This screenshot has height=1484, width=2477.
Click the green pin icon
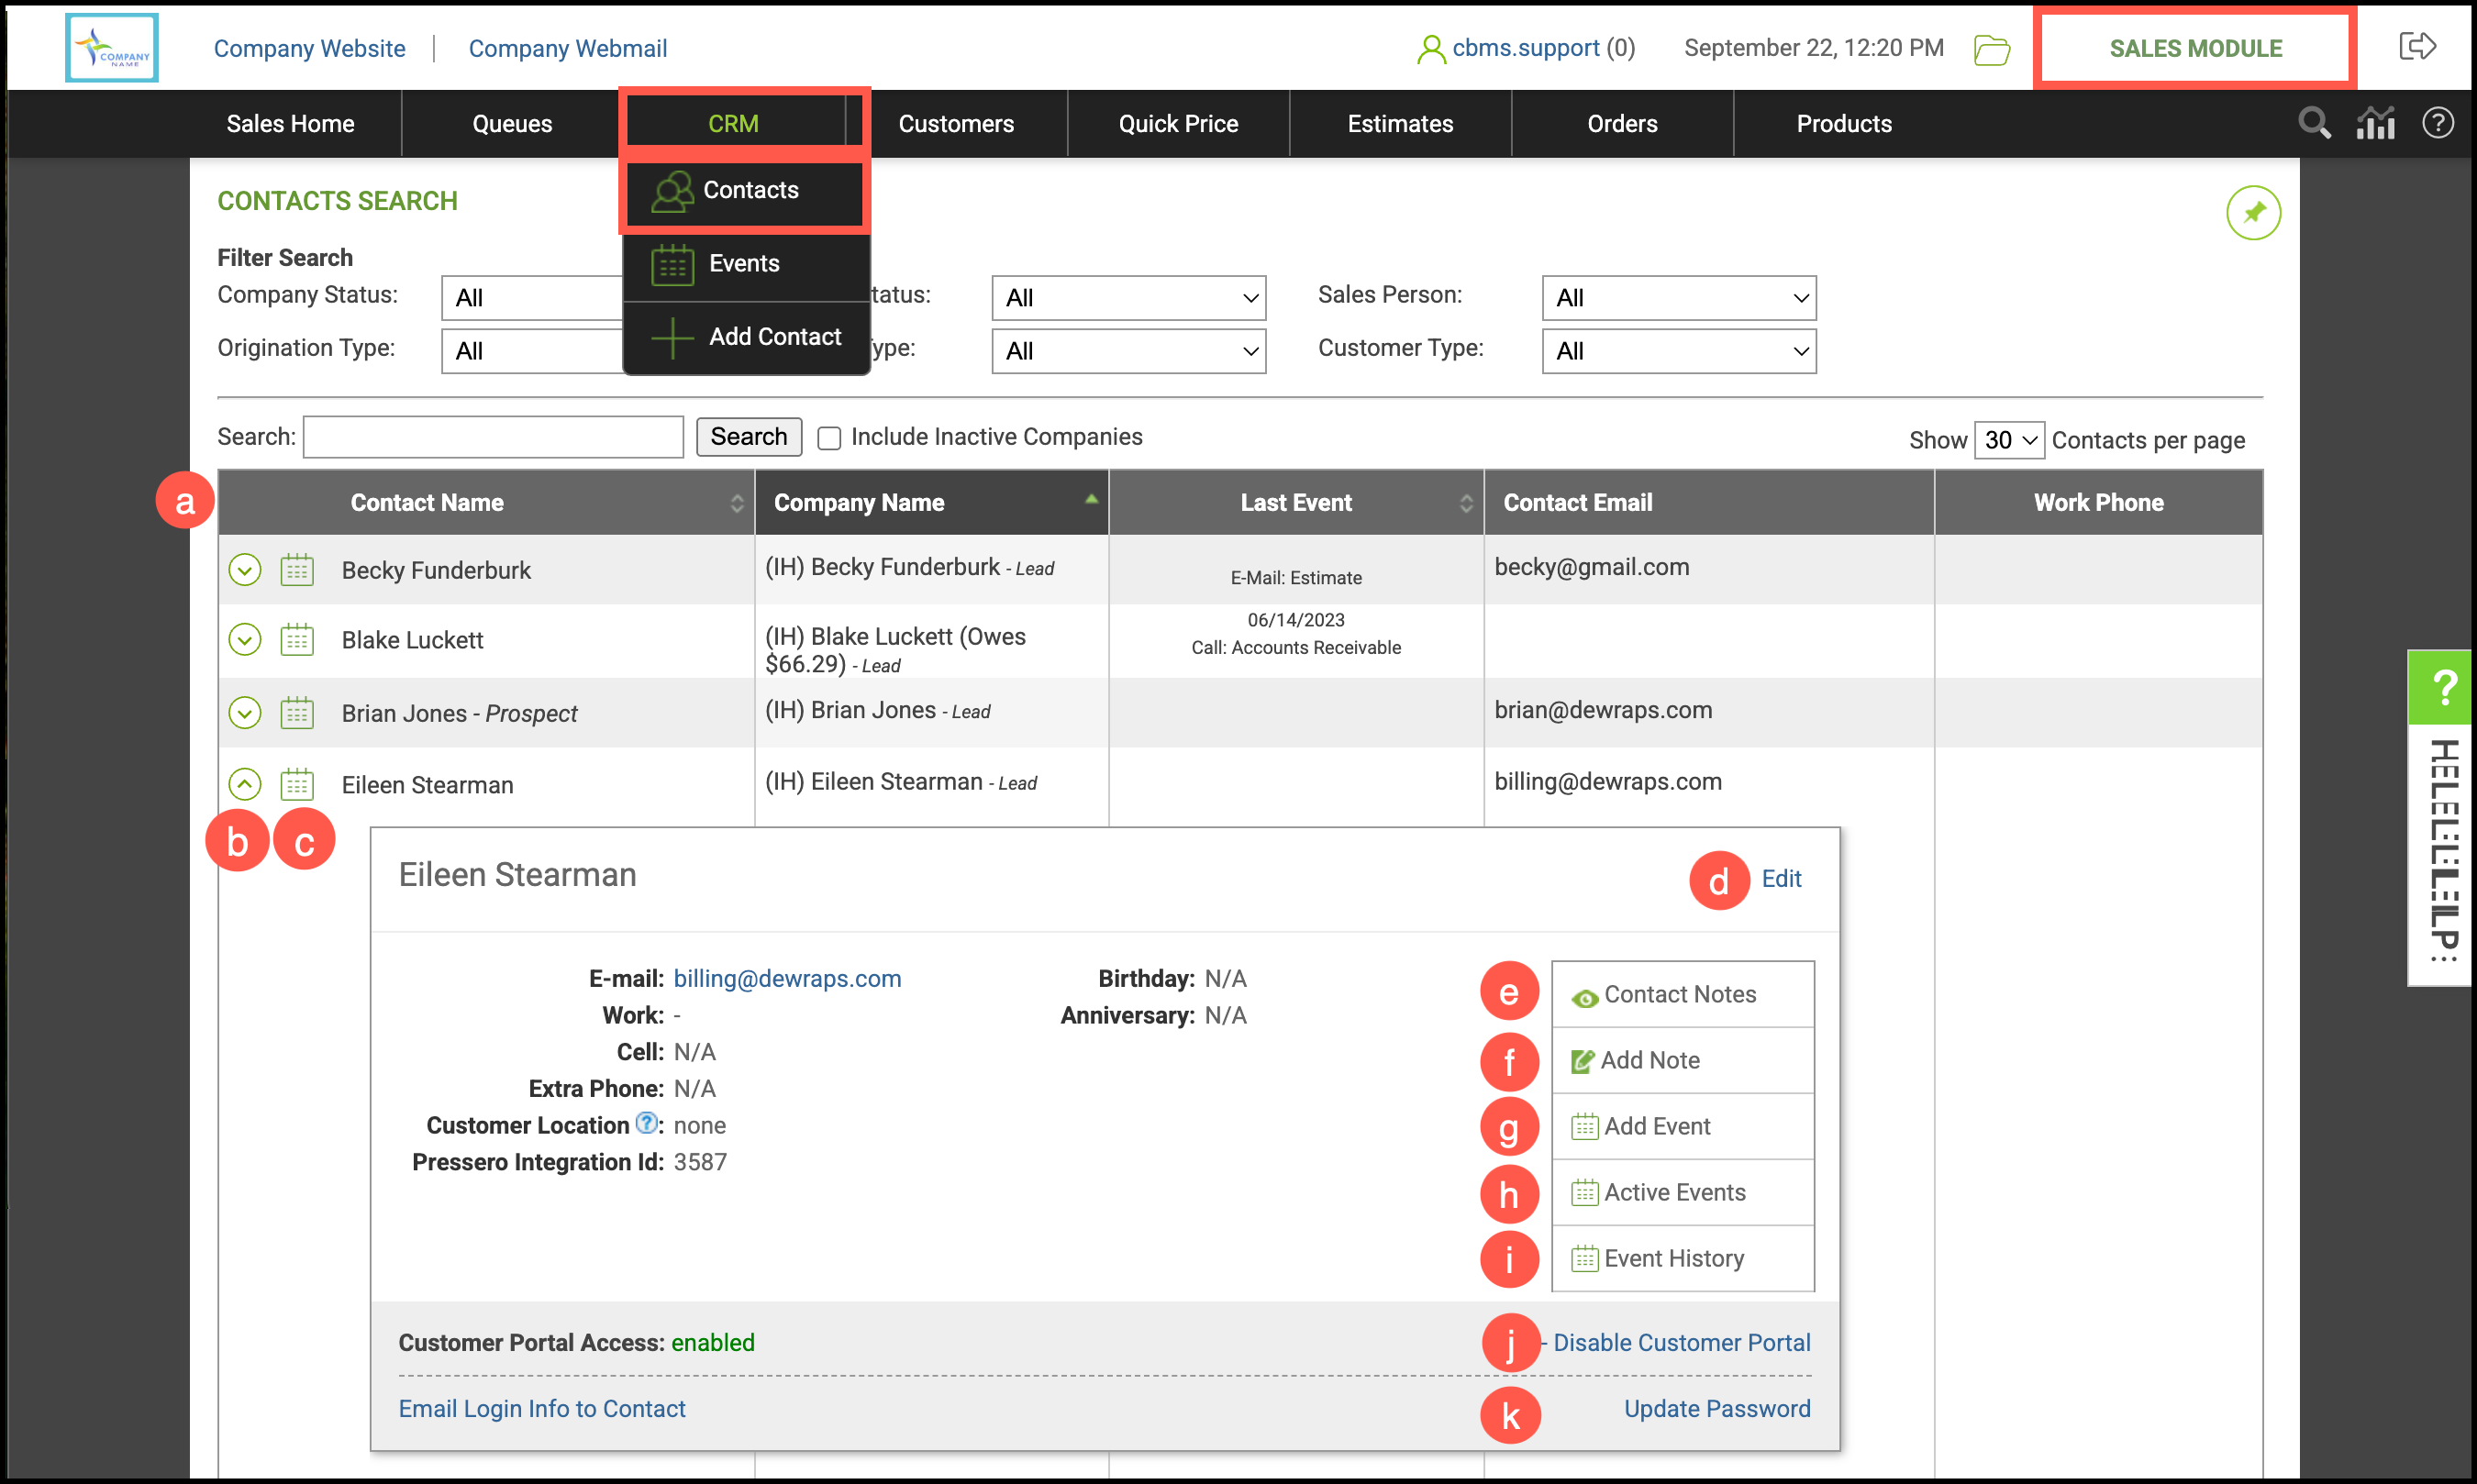click(x=2252, y=213)
